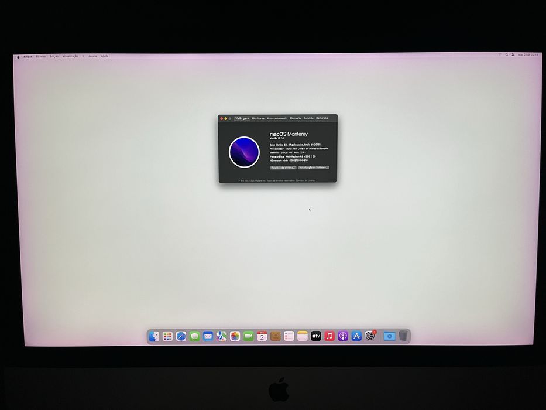Image resolution: width=546 pixels, height=410 pixels.
Task: Open the Apple TV app
Action: (316, 336)
